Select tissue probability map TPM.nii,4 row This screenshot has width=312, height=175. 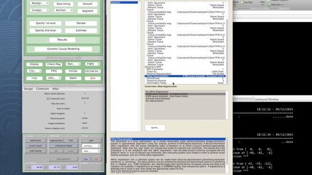185,35
